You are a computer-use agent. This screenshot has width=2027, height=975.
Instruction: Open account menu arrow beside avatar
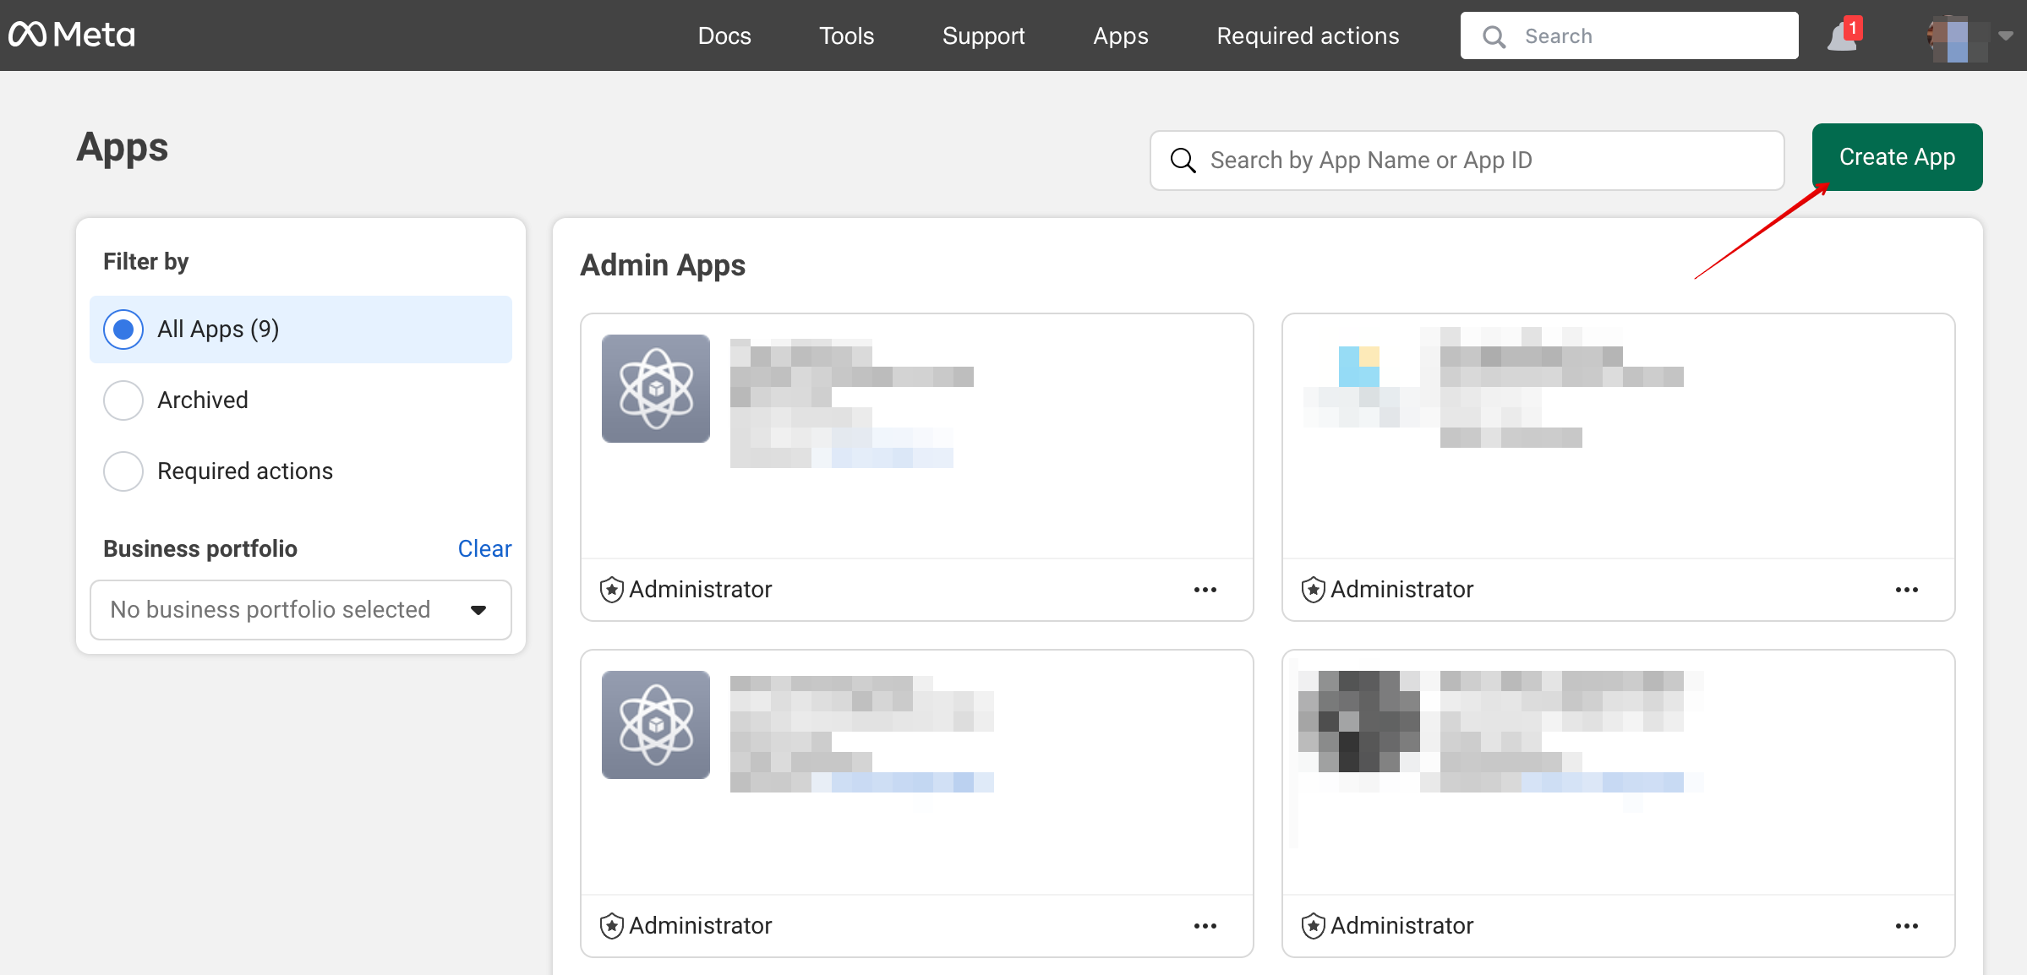pyautogui.click(x=2006, y=36)
